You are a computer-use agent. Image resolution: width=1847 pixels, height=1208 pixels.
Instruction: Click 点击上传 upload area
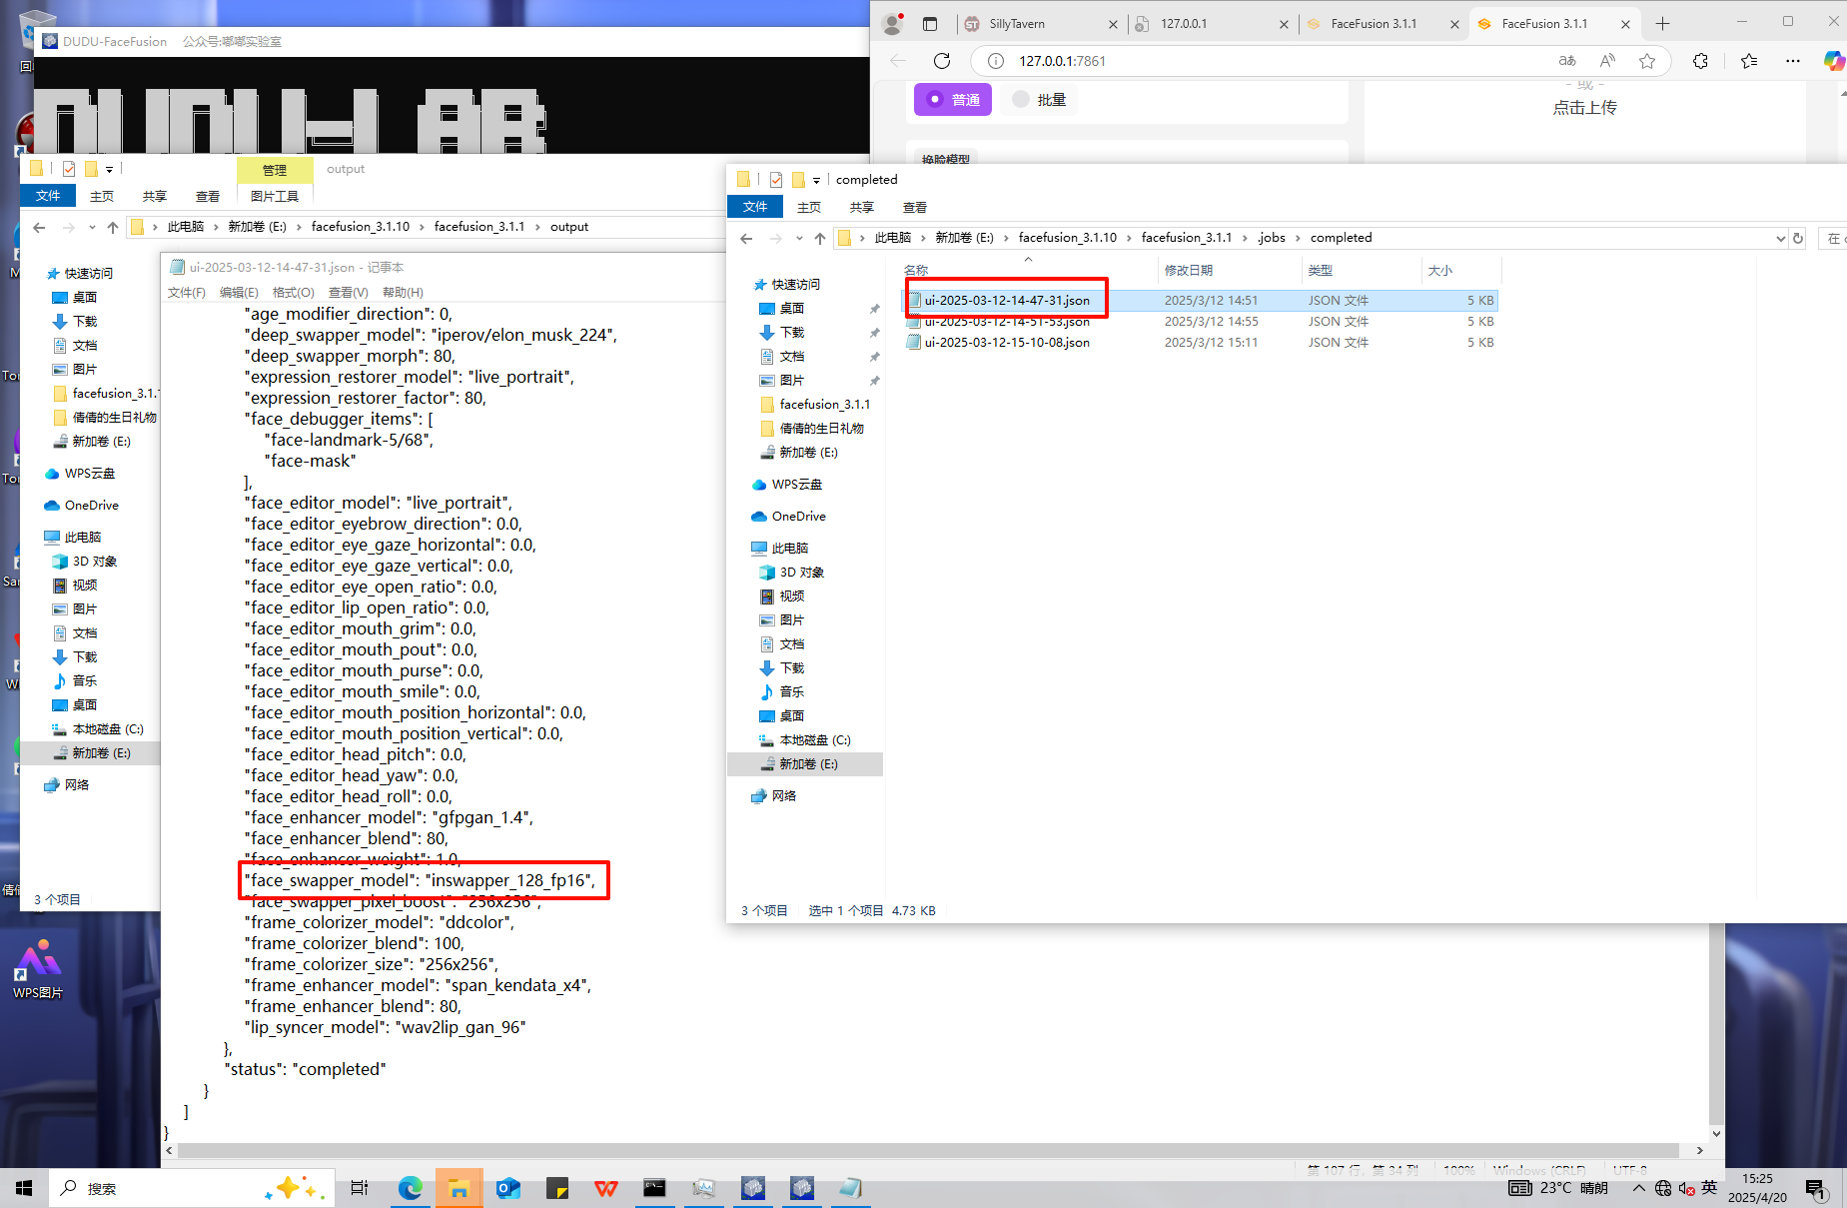click(1584, 107)
